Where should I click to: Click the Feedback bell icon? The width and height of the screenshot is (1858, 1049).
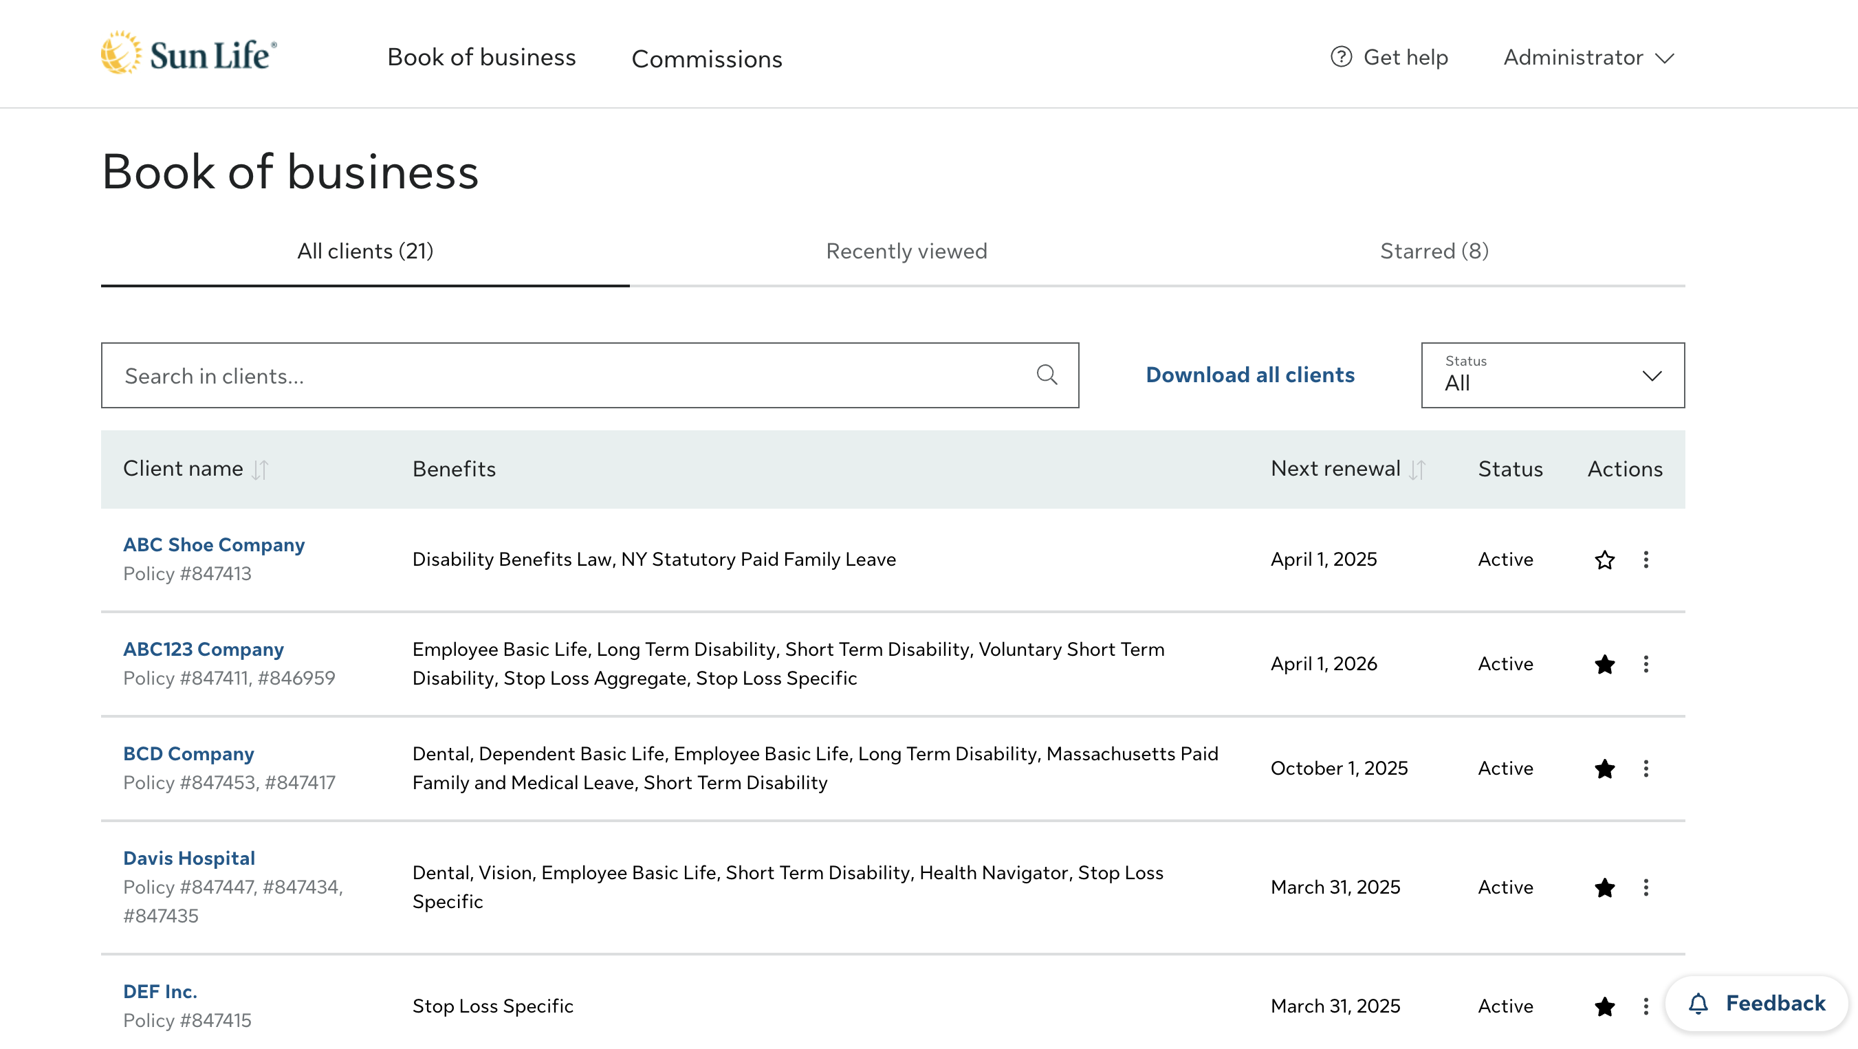coord(1697,1003)
